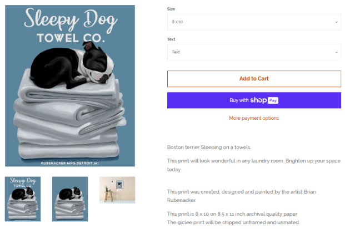Select the second close-up dog thumbnail
The height and width of the screenshot is (229, 345).
70,198
